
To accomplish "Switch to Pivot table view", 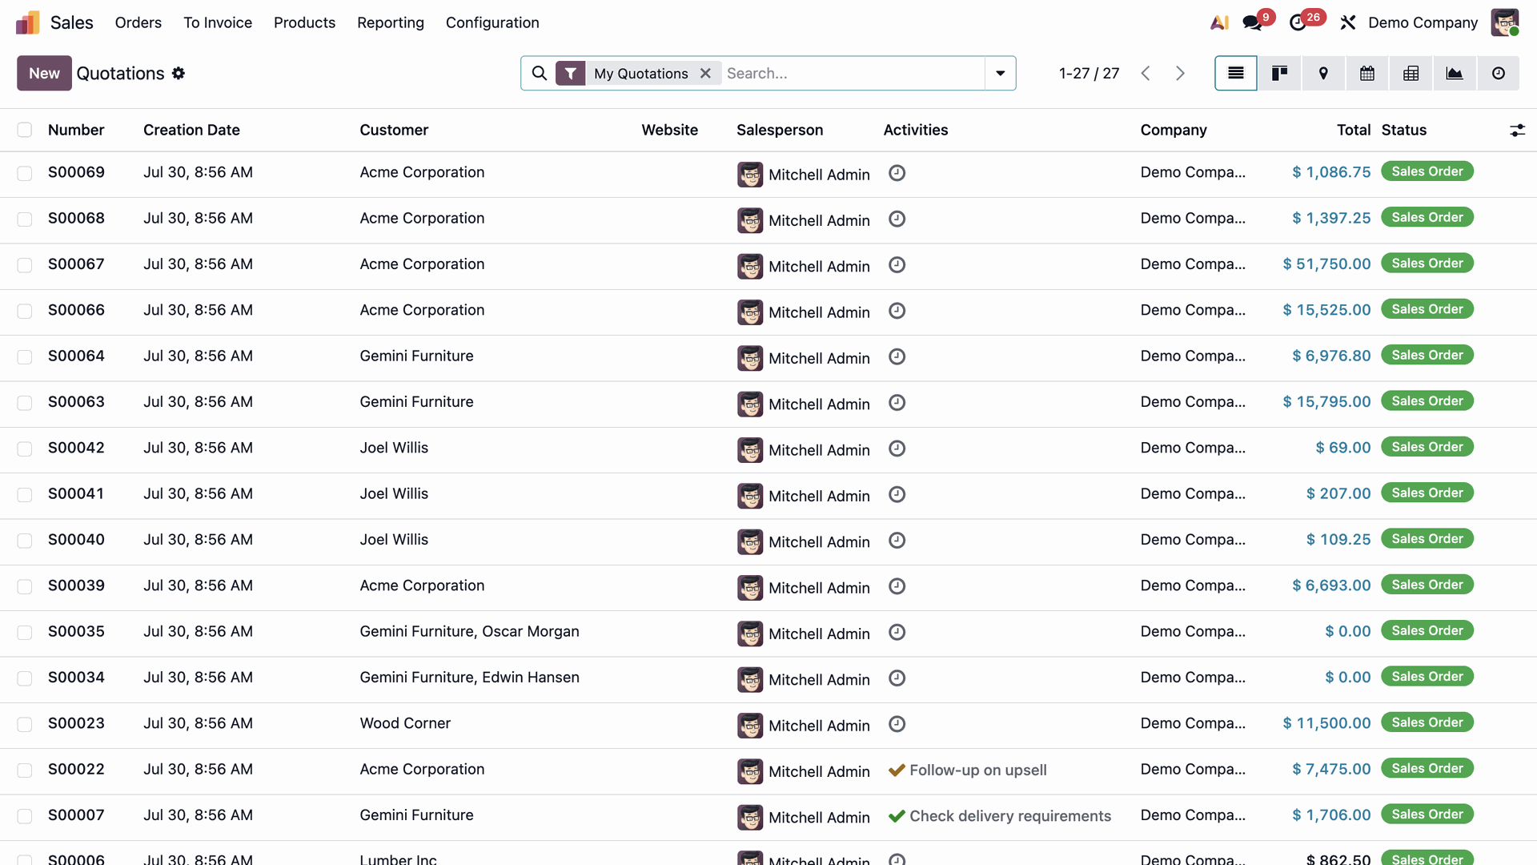I will tap(1411, 73).
